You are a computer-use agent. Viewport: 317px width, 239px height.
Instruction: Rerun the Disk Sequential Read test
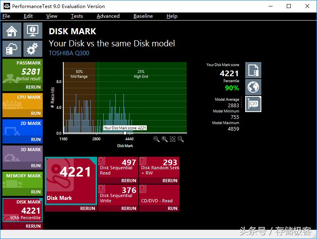tap(129, 181)
